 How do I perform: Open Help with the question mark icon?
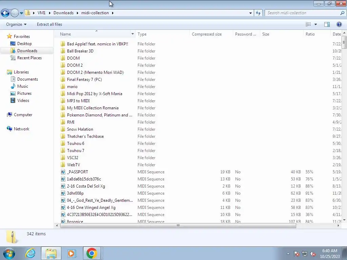click(339, 24)
